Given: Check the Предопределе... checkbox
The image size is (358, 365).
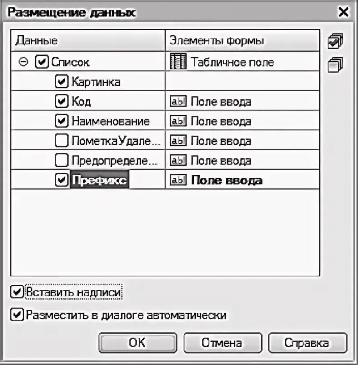Looking at the screenshot, I should tap(61, 160).
